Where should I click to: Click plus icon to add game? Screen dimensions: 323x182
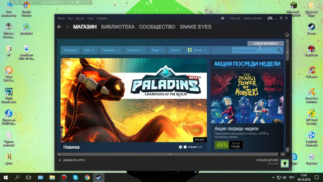(60, 160)
